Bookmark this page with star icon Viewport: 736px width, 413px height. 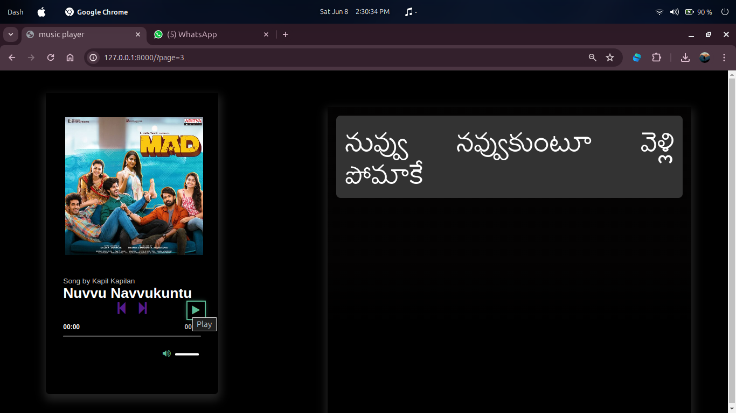point(610,58)
